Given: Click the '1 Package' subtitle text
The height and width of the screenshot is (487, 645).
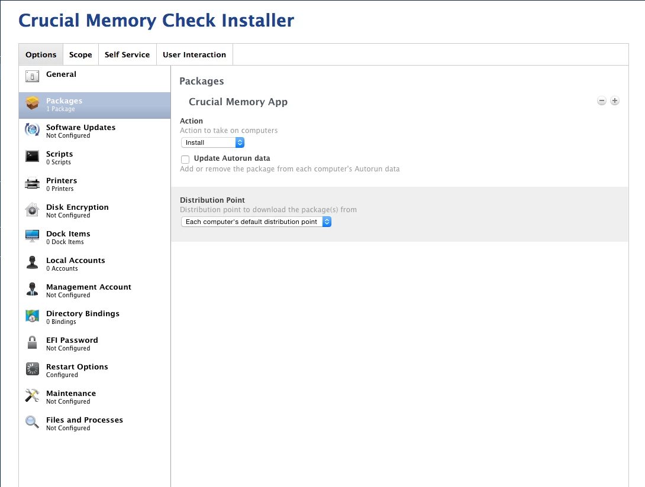Looking at the screenshot, I should [60, 109].
